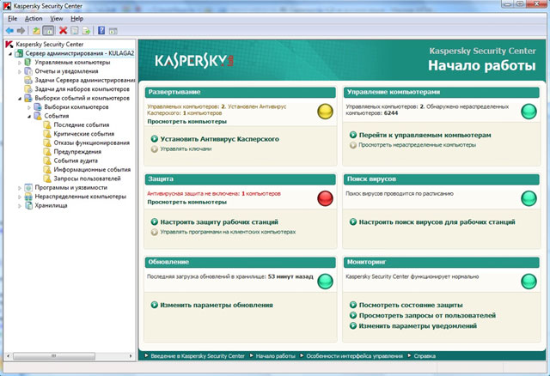Expand the Хранилища node

[20, 206]
